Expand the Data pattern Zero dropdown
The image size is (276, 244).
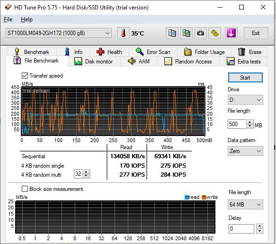coord(245,151)
